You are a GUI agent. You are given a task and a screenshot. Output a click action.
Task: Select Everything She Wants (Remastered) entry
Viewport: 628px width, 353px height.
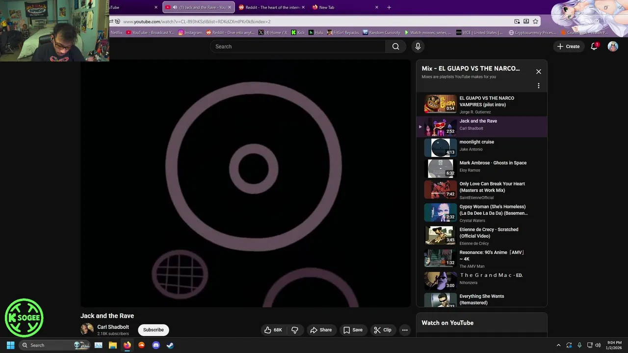point(481,300)
